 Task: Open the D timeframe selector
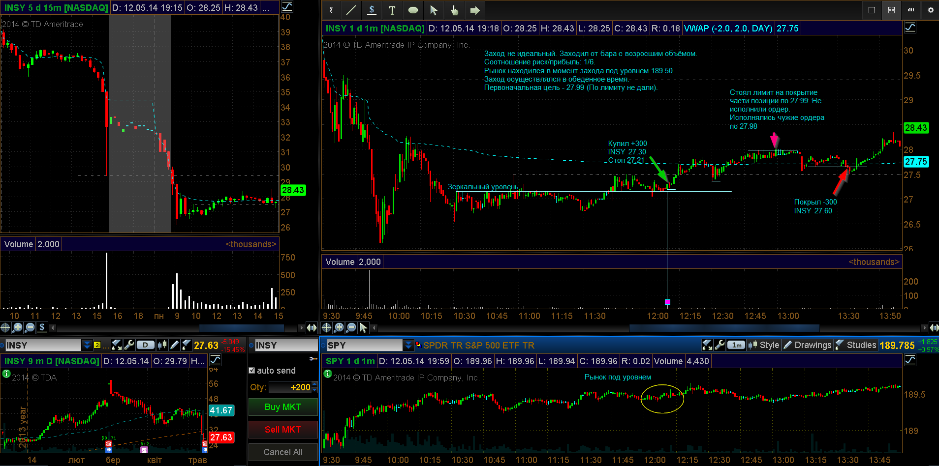coord(145,345)
